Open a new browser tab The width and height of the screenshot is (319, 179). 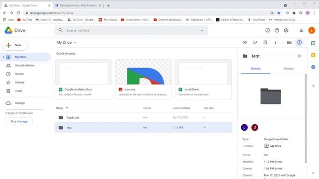tap(108, 5)
